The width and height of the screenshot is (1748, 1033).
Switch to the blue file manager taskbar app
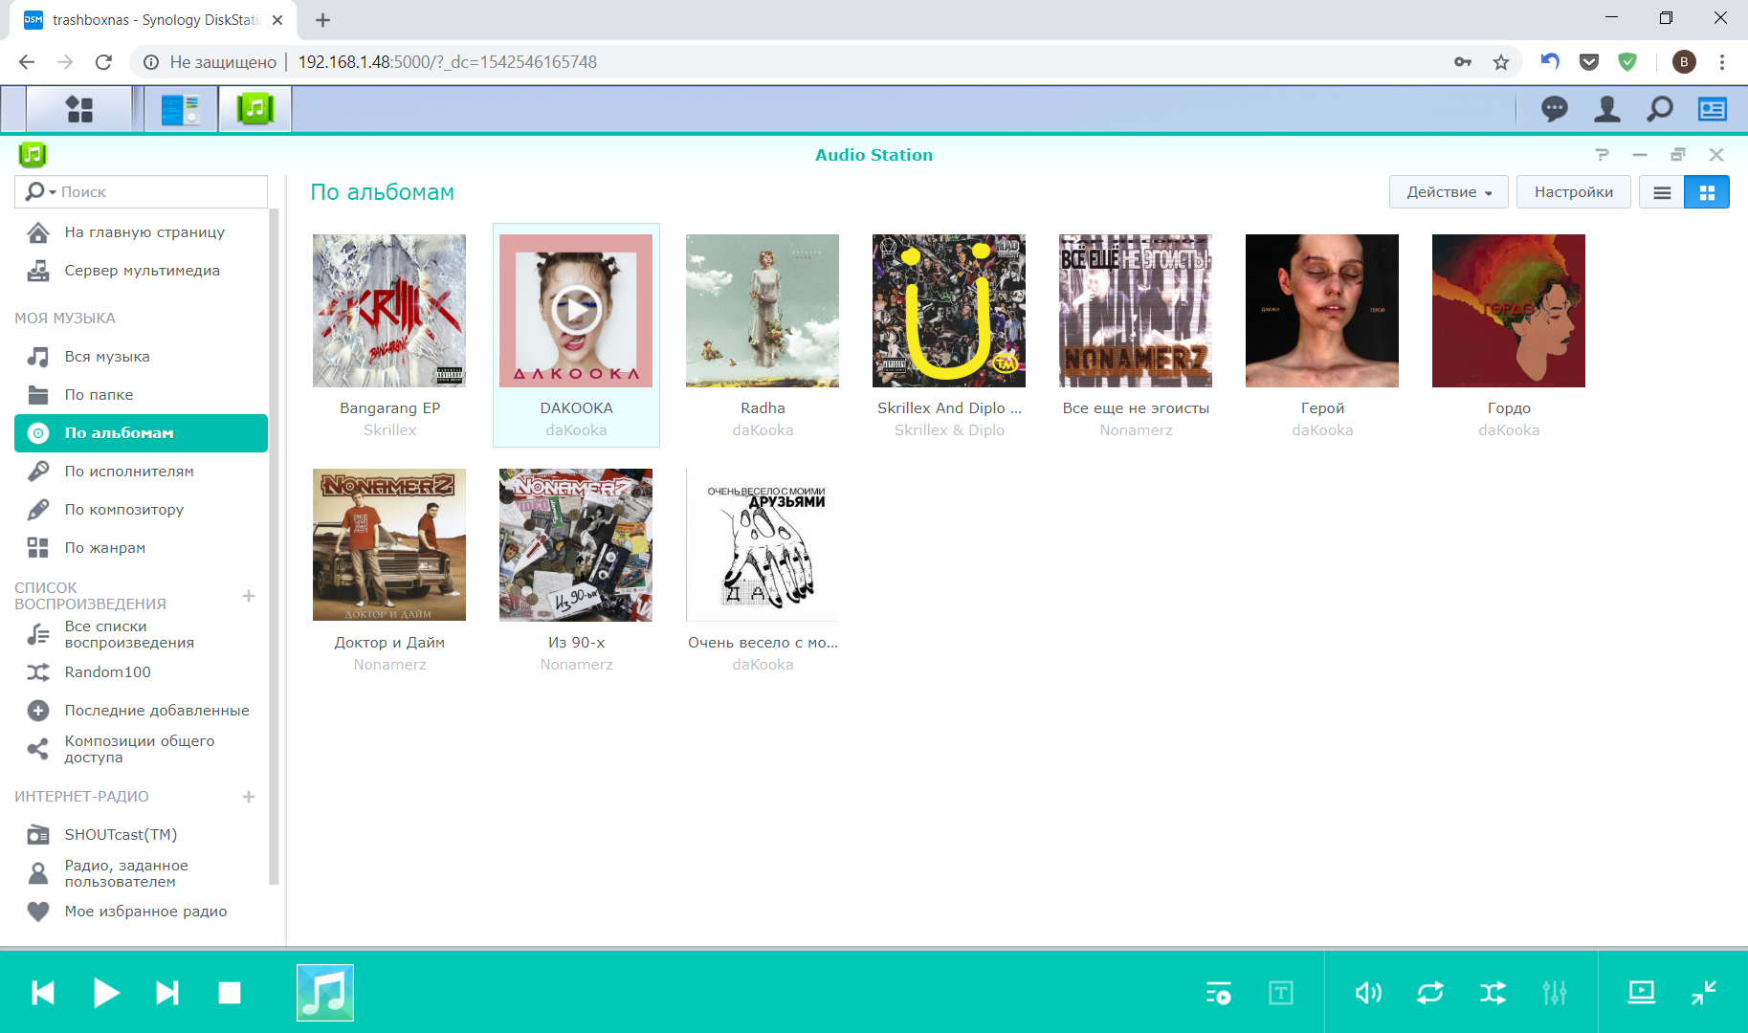click(x=180, y=109)
